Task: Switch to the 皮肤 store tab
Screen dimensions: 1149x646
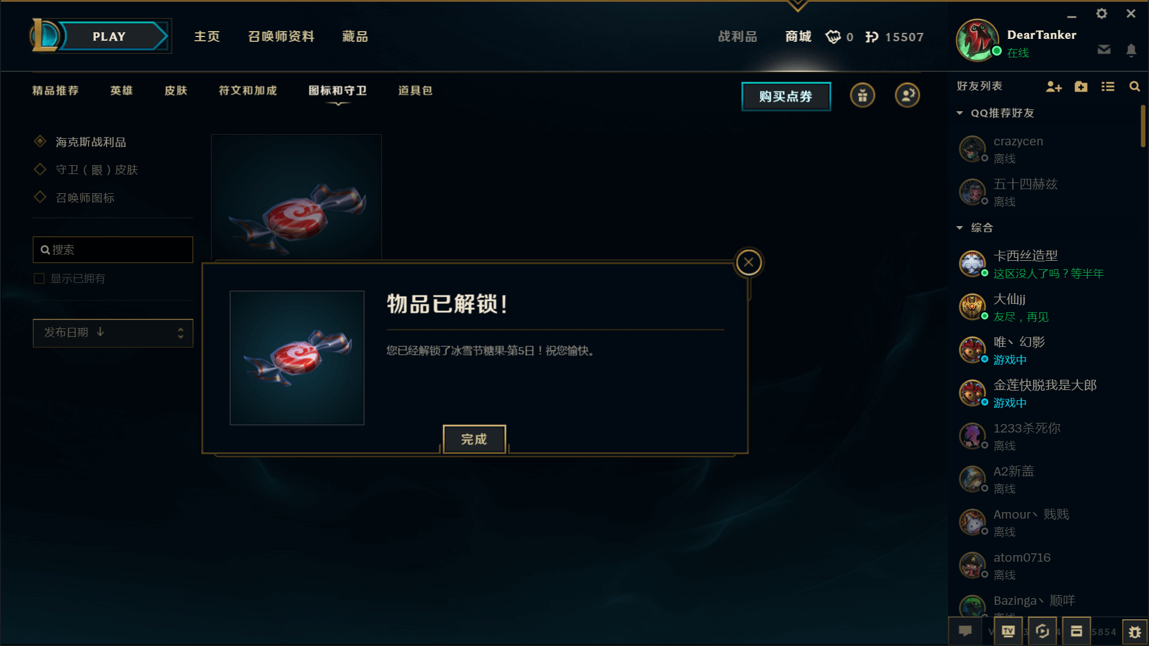Action: pyautogui.click(x=176, y=90)
